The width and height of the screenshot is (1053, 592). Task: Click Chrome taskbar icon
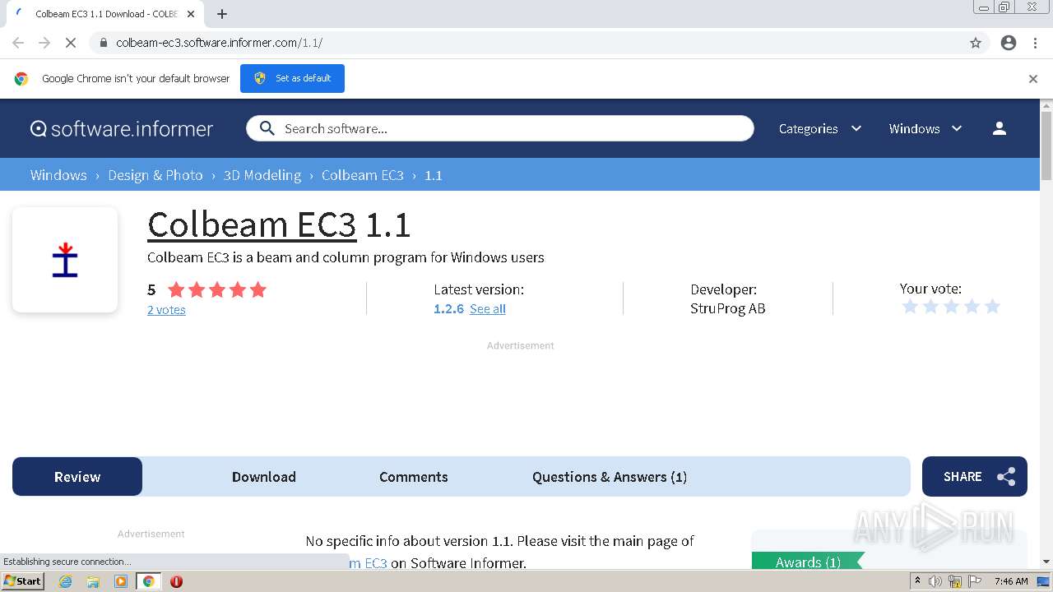[x=148, y=581]
